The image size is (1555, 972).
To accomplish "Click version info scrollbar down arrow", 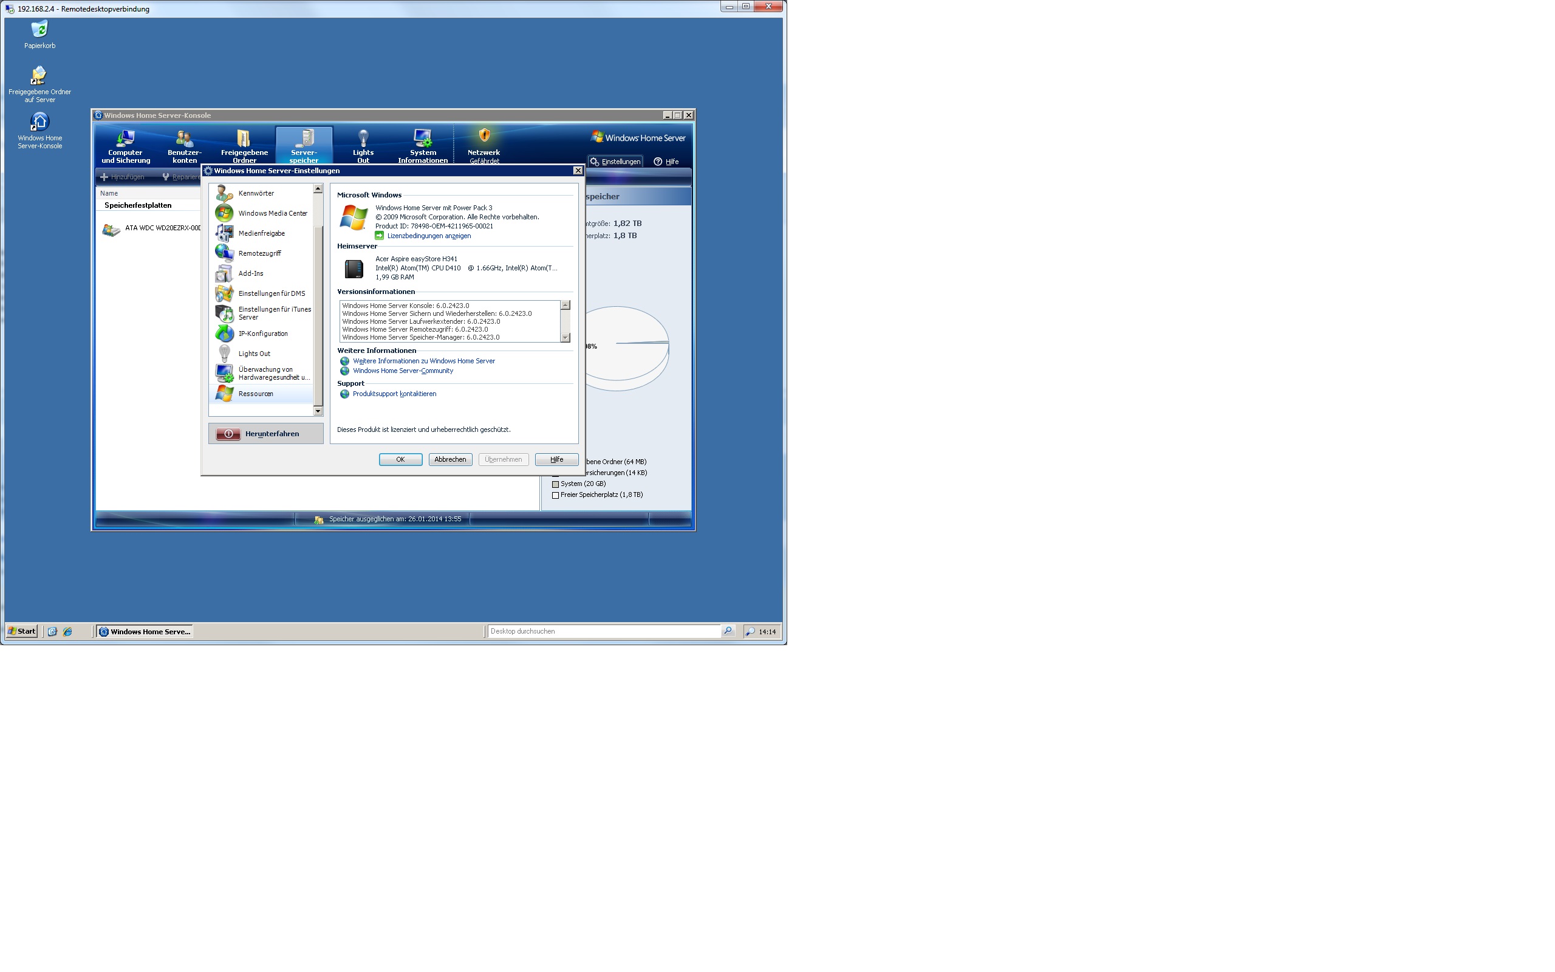I will [x=566, y=338].
